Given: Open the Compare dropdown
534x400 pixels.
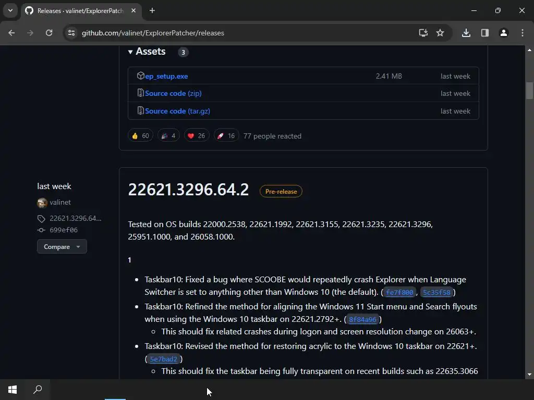Looking at the screenshot, I should point(62,246).
